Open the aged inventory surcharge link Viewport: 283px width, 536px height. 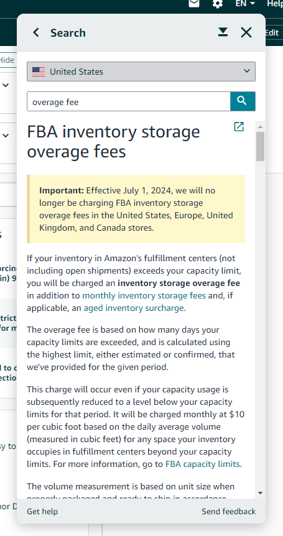[134, 308]
